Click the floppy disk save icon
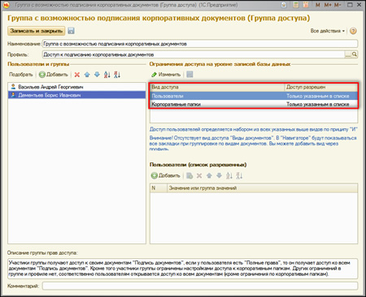 coord(71,31)
